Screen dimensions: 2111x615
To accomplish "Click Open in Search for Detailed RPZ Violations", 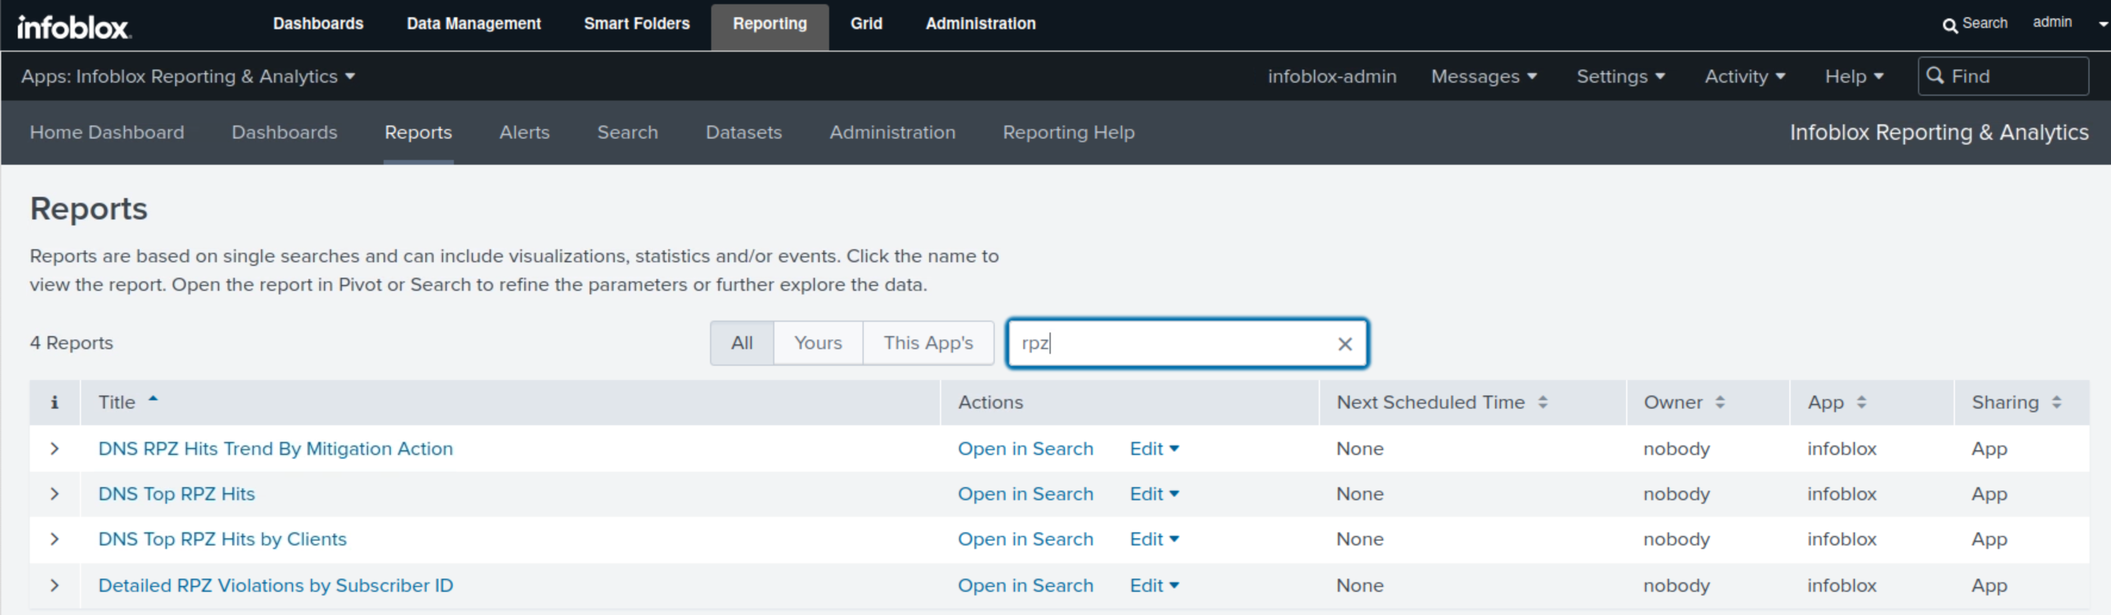I will pyautogui.click(x=1025, y=585).
